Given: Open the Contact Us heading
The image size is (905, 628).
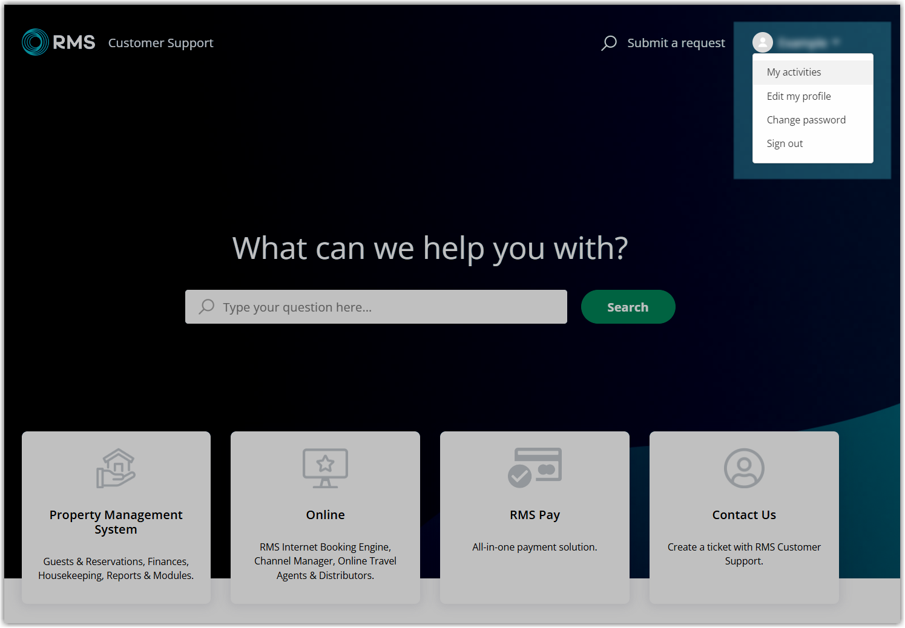Looking at the screenshot, I should [744, 515].
